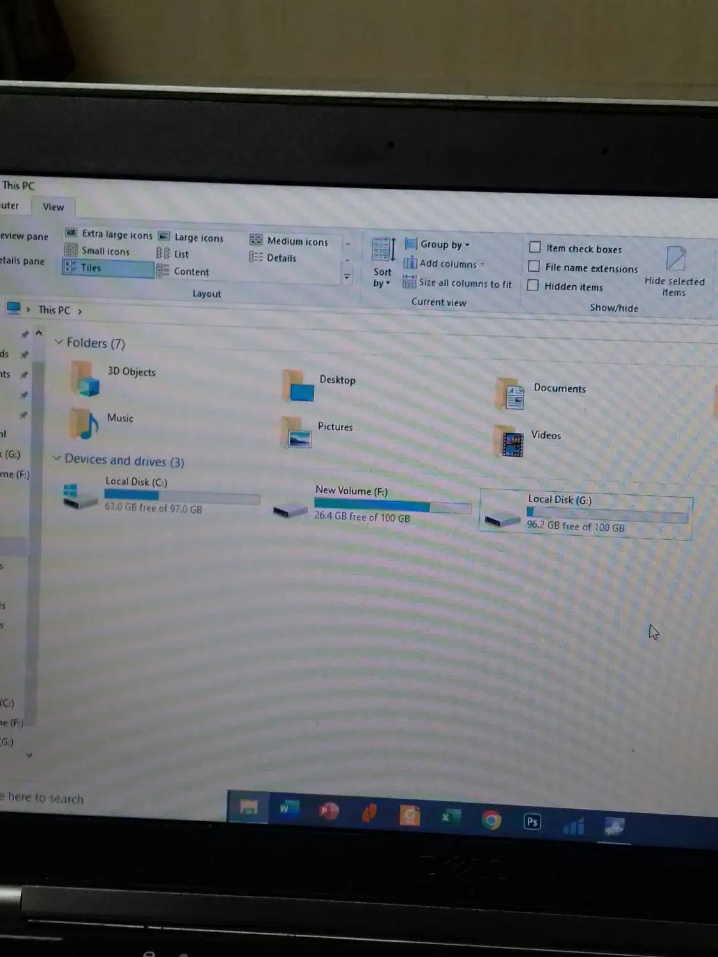
Task: Click New Volume (F:) usage bar
Action: point(392,506)
